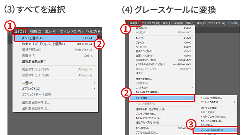Viewport: 242px width, 135px height.
Task: Open ウィンドウ(W) menu in the step (3) screenshot
Action: coord(71,31)
